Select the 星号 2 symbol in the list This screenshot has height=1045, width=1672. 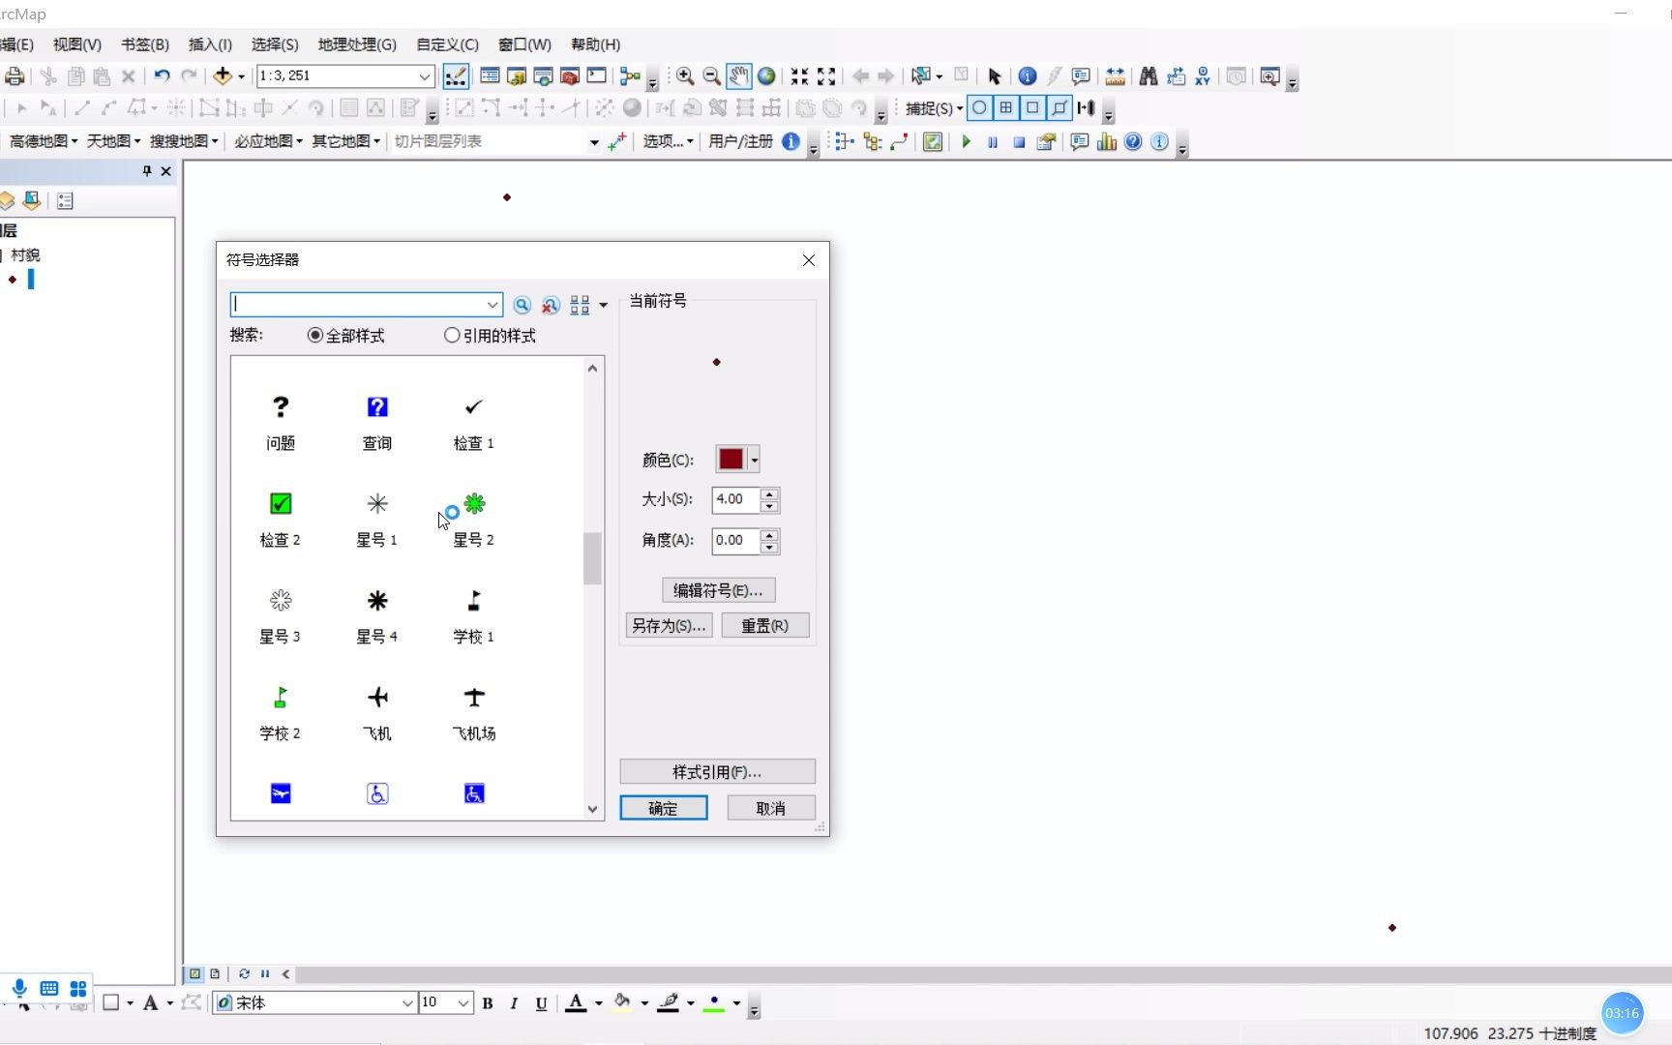(473, 504)
